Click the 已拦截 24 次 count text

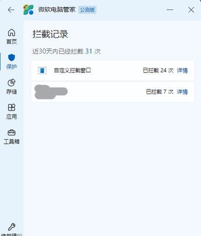pos(158,71)
